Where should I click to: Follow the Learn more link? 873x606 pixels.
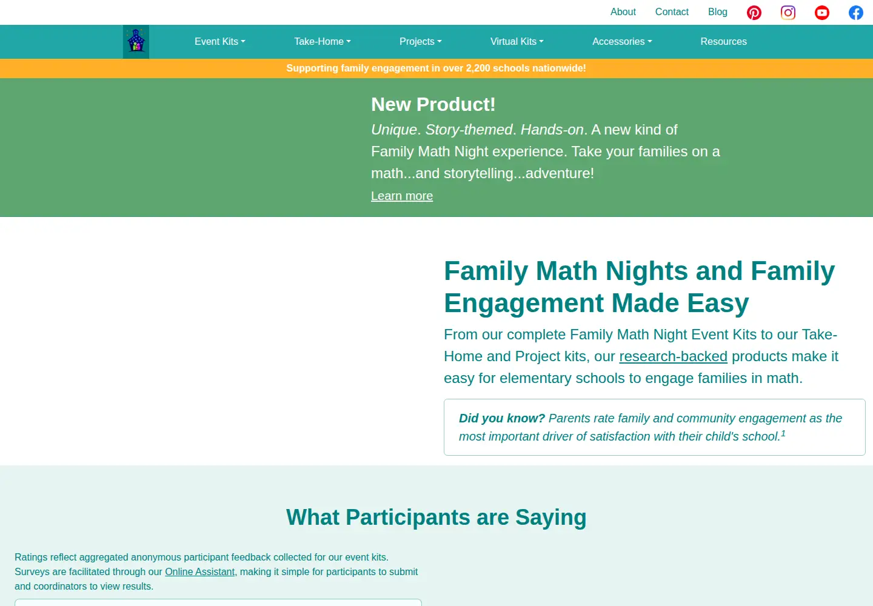[x=402, y=196]
